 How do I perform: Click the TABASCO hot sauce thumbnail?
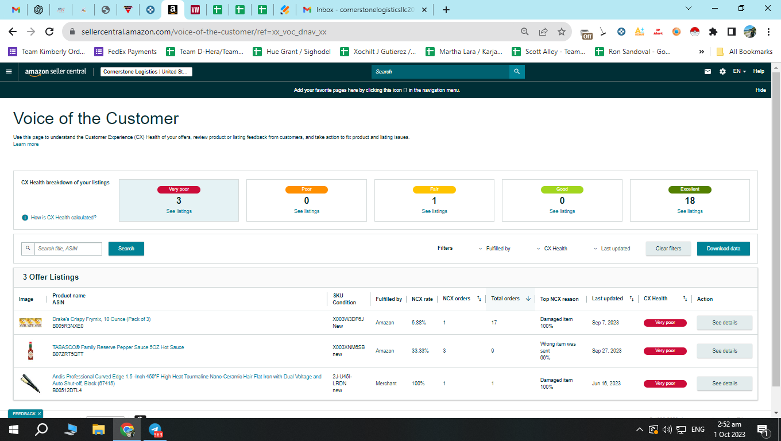pos(30,351)
